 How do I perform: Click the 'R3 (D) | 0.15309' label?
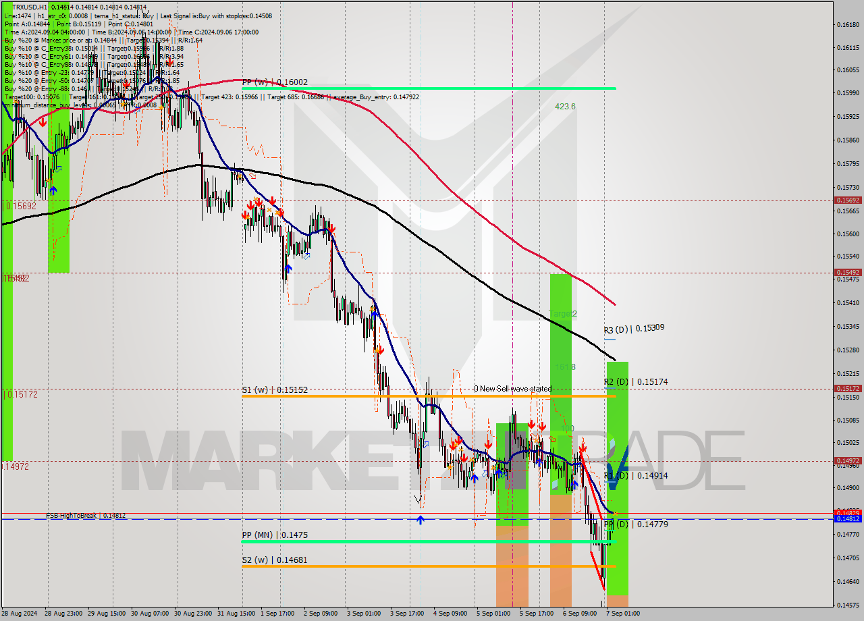pyautogui.click(x=634, y=329)
